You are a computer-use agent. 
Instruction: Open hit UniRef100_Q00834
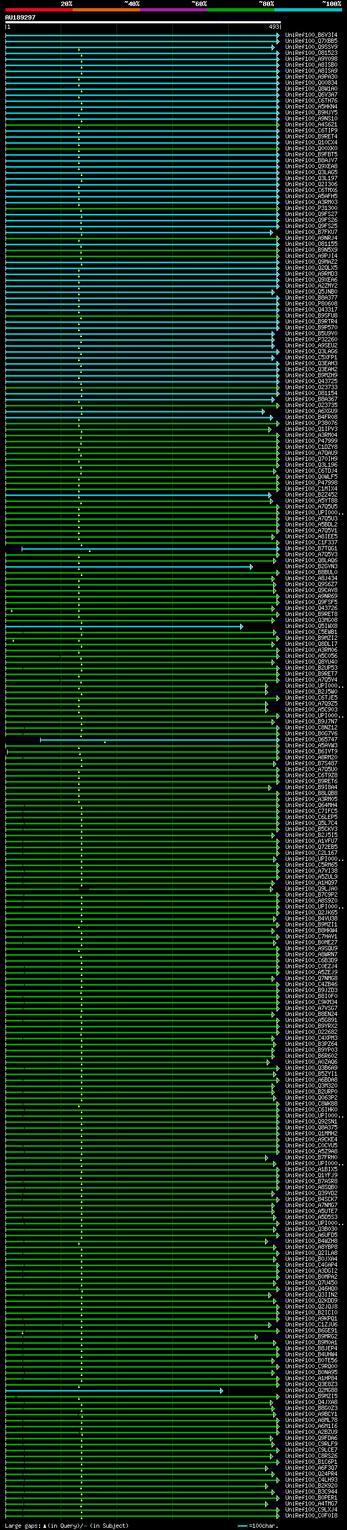click(311, 82)
